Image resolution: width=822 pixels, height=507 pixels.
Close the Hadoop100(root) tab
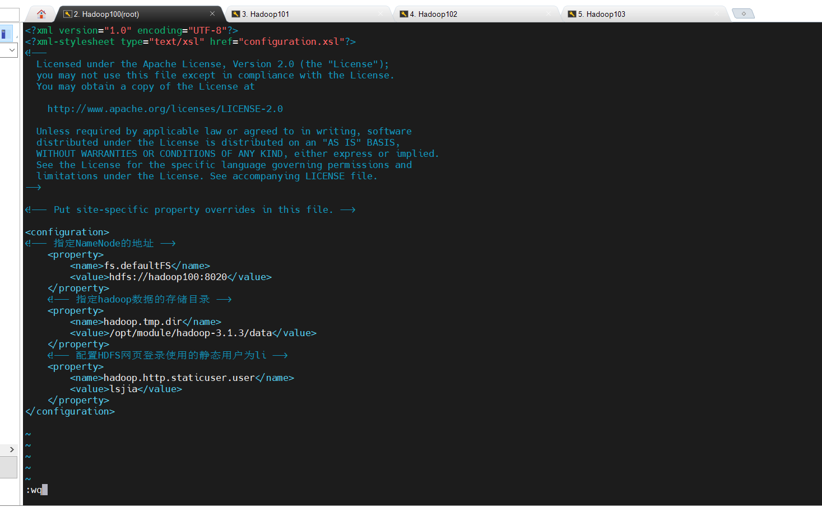(x=212, y=13)
